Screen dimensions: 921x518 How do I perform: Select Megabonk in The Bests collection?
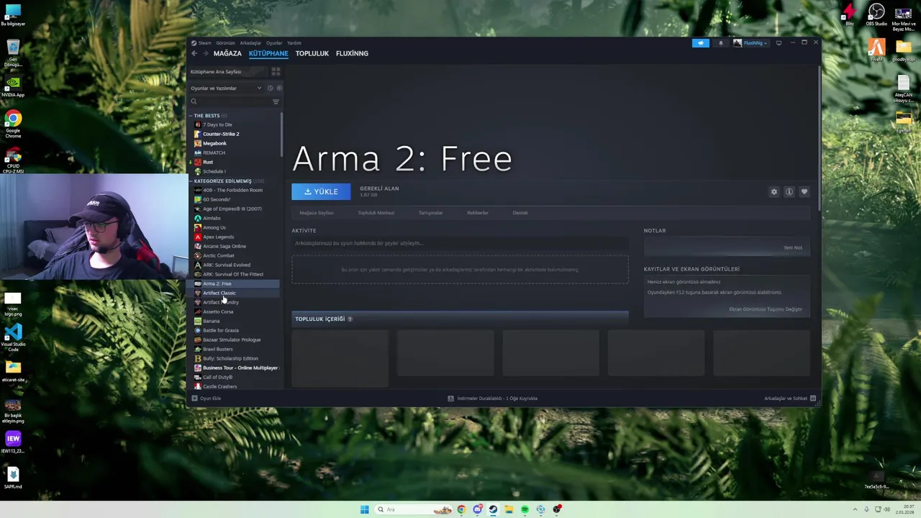click(214, 143)
